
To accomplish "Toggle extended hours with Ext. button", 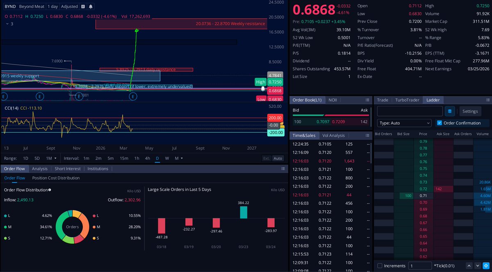I will [266, 158].
